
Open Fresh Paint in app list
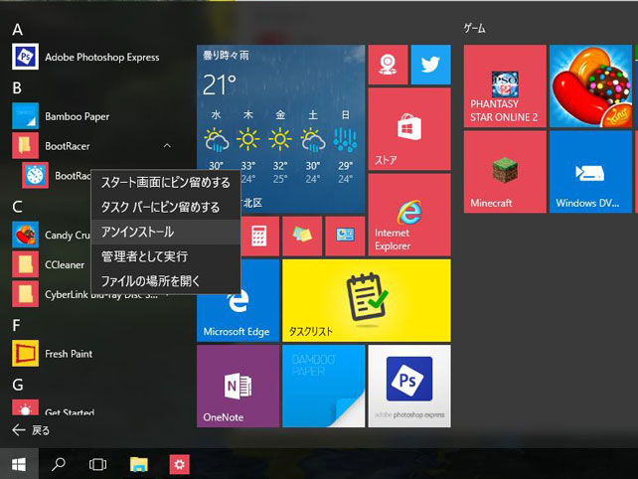pyautogui.click(x=68, y=353)
